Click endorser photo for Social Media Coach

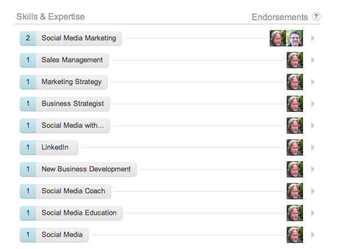pos(295,191)
